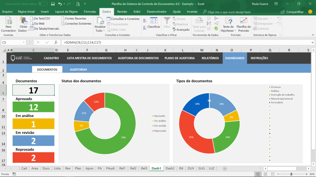This screenshot has height=177, width=316.
Task: Click the De Text/CSV import icon
Action: (32, 18)
